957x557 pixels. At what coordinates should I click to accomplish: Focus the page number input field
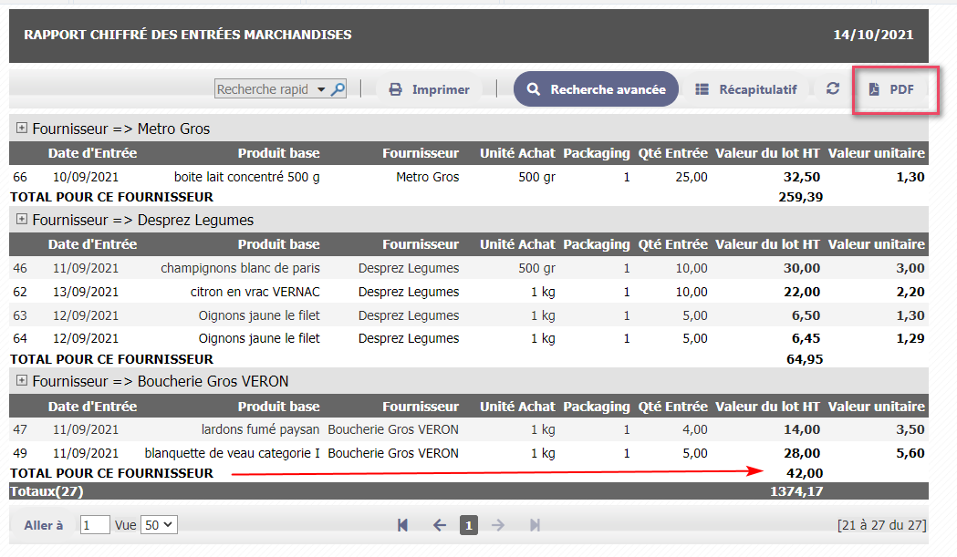point(95,525)
